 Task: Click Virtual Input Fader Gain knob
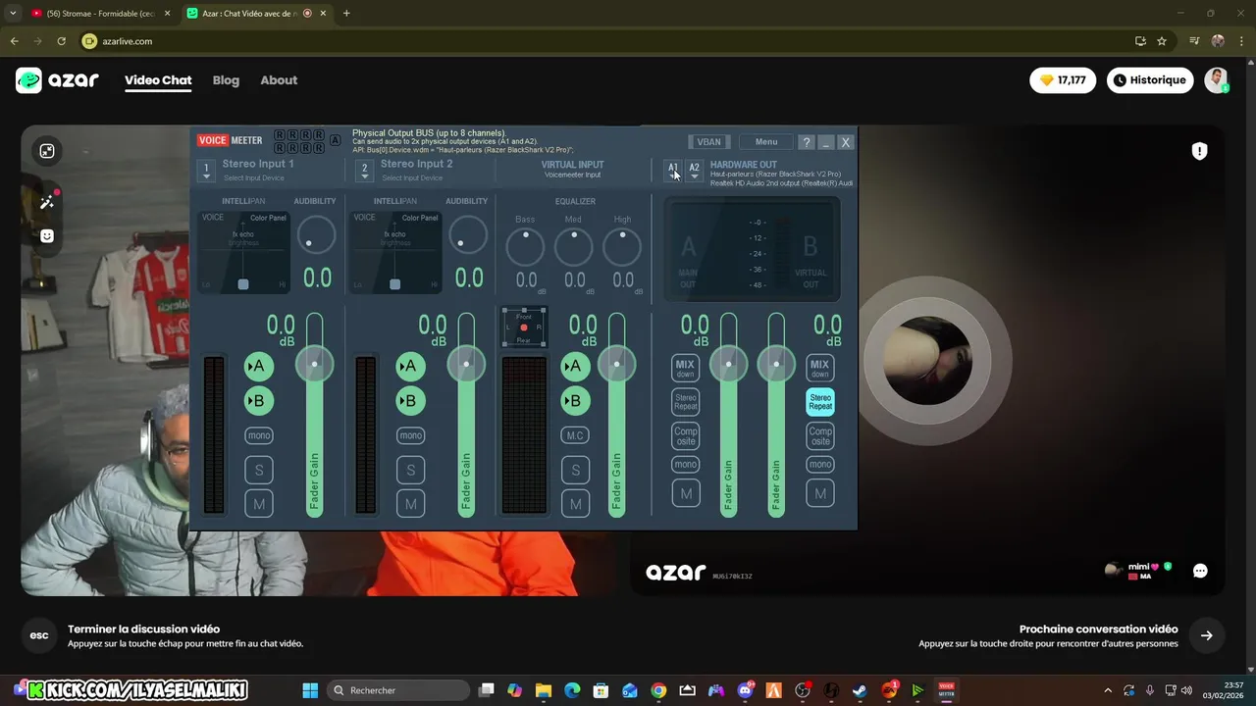[x=616, y=364]
